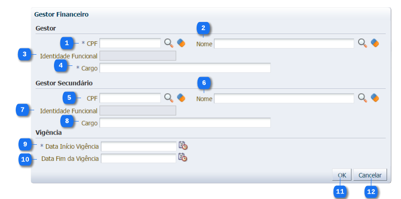401x199 pixels.
Task: Select the Gestor Secundário Cargo field
Action: [x=185, y=122]
